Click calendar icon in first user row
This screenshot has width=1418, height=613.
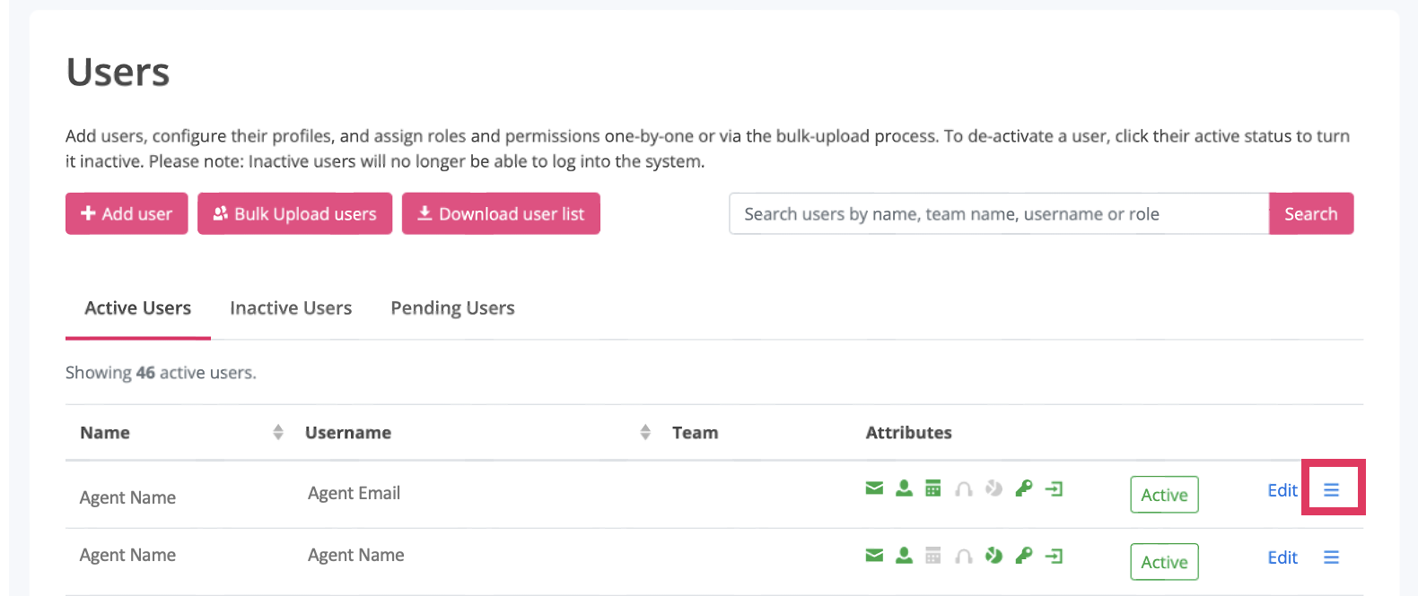[x=933, y=488]
